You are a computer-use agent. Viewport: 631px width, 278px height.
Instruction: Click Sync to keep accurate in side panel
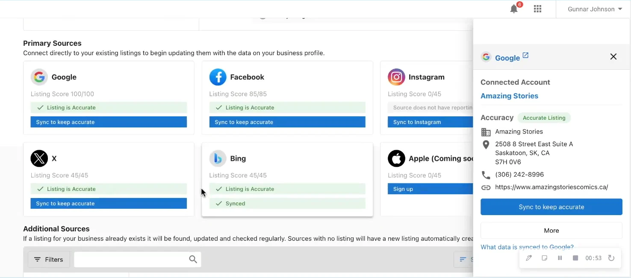click(551, 207)
